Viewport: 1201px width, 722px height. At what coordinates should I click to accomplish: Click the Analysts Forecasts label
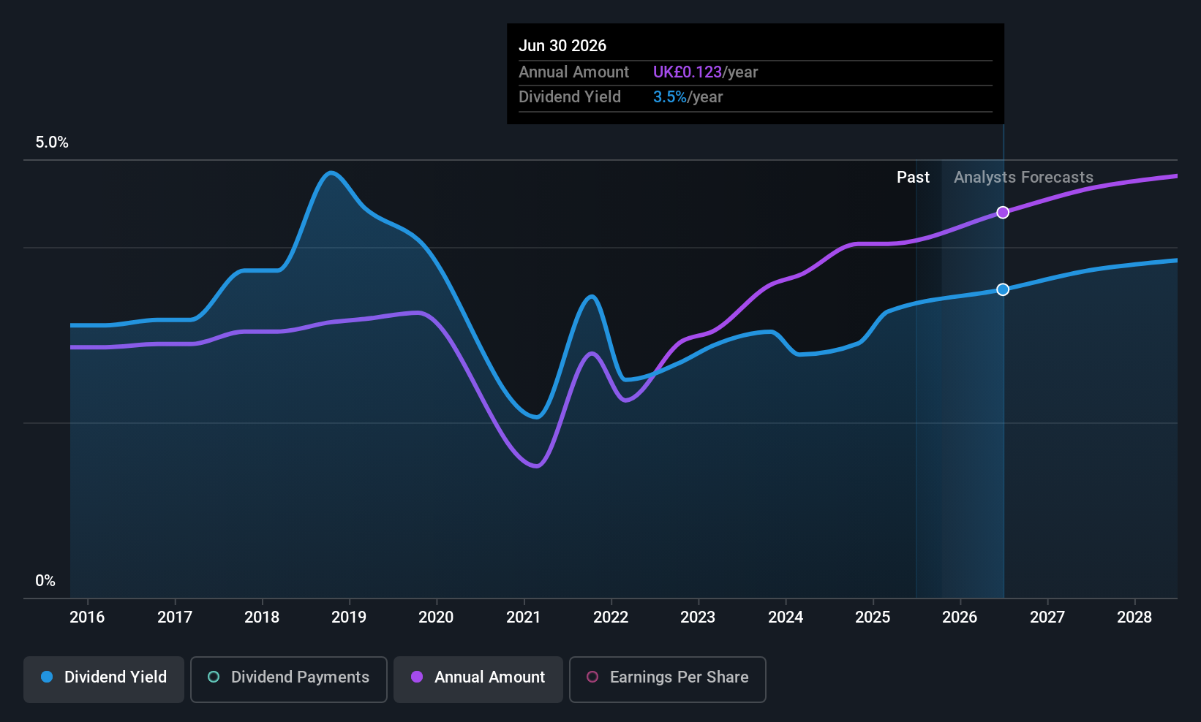(1023, 178)
